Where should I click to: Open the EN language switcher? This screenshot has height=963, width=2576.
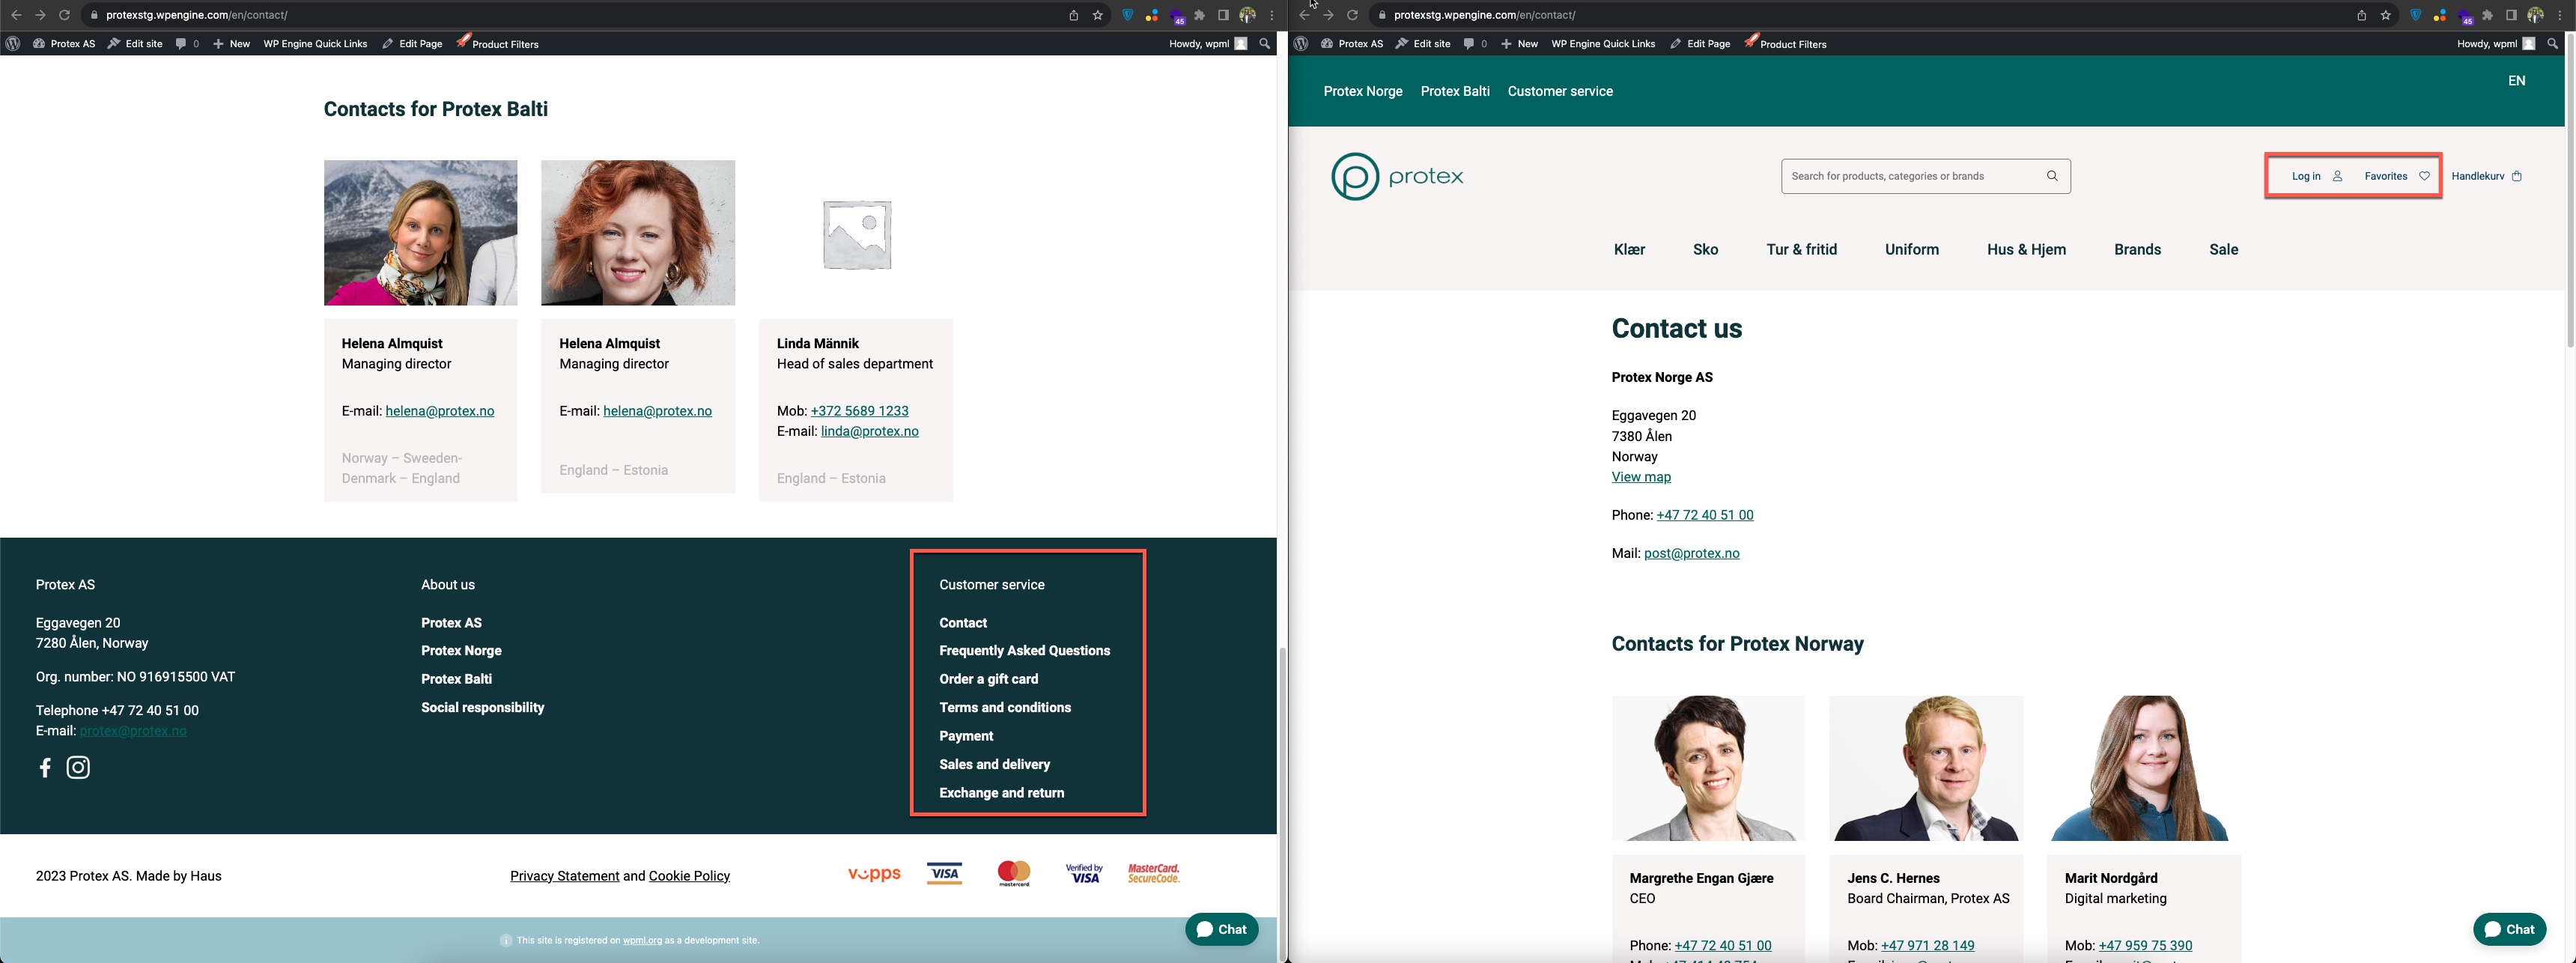(x=2516, y=81)
